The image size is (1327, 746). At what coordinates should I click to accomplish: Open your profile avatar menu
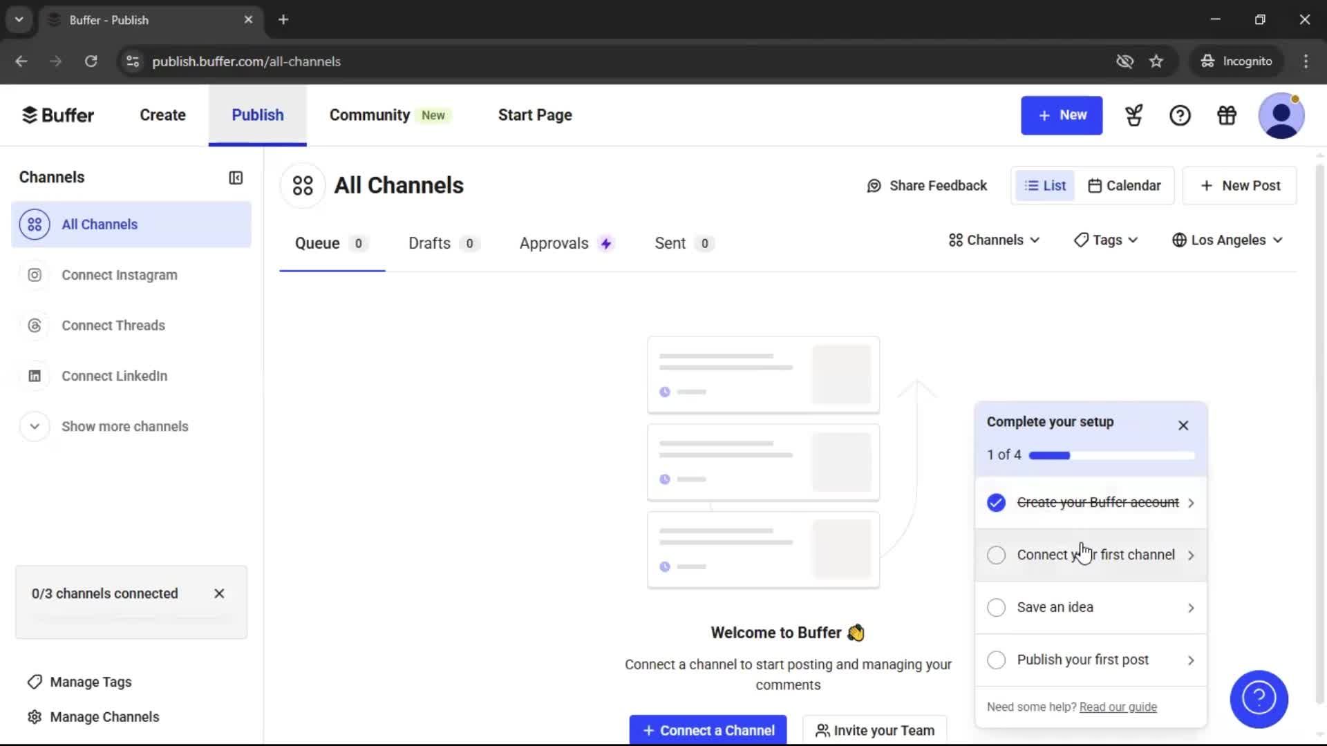click(1282, 115)
